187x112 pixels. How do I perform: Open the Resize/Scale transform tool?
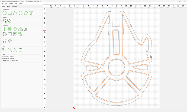point(10,29)
